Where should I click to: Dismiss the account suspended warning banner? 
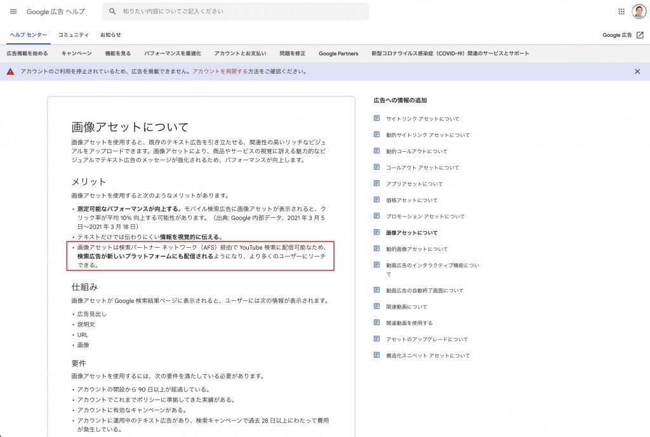(x=637, y=72)
